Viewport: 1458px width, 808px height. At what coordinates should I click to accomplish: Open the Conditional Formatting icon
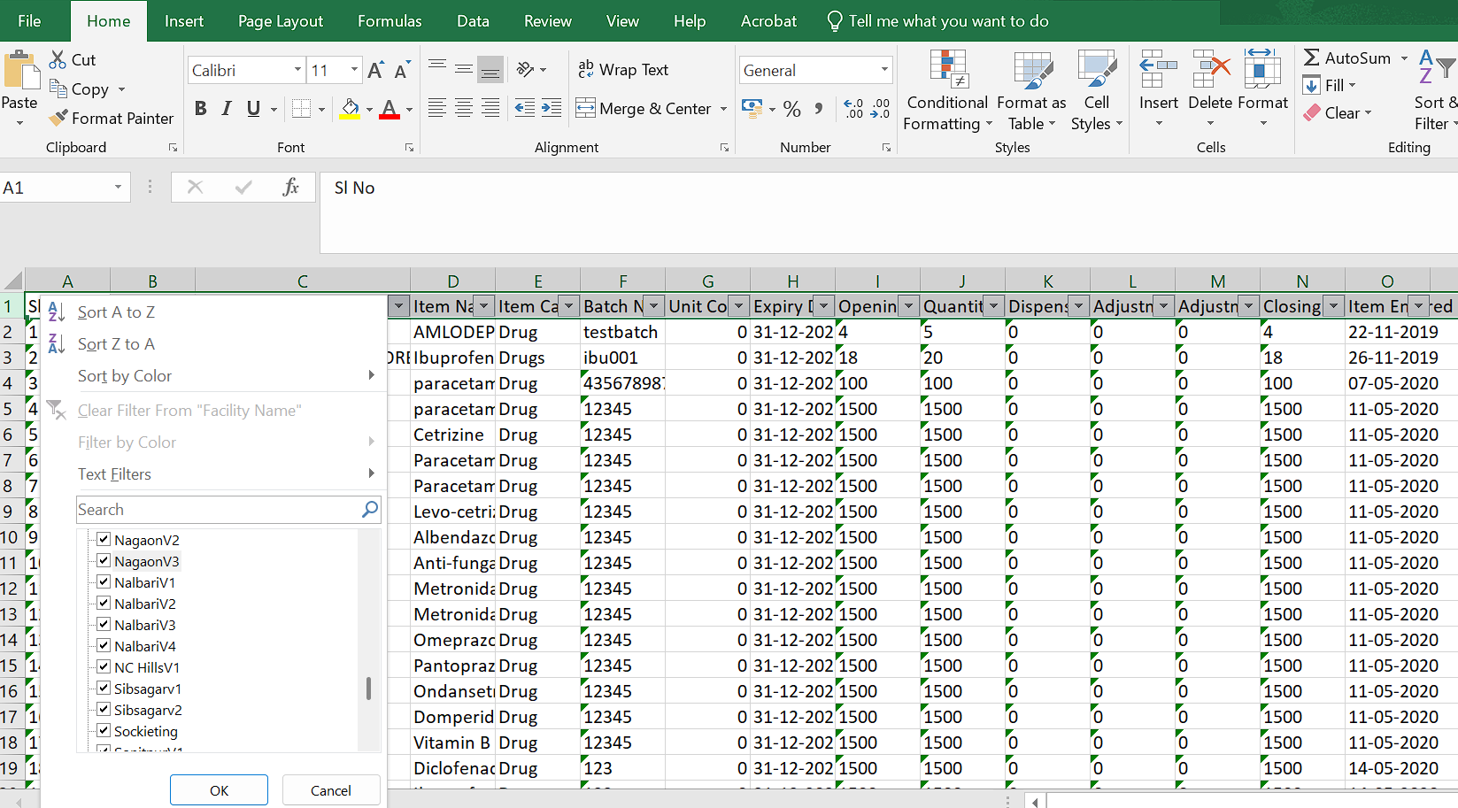coord(947,70)
